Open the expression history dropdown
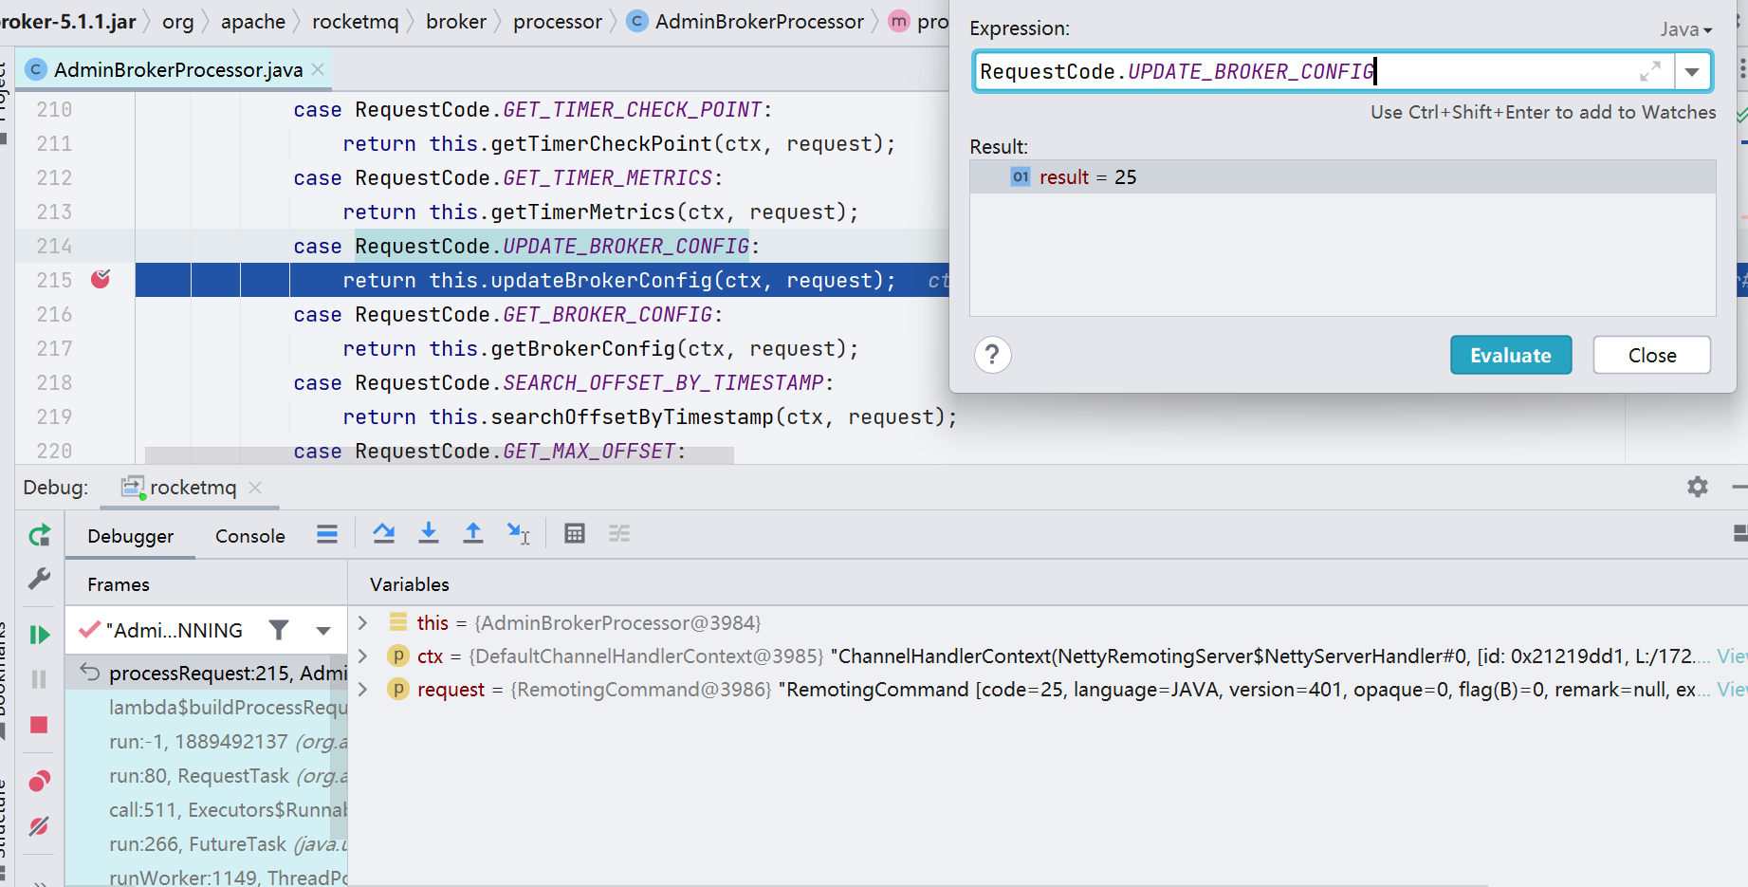Viewport: 1748px width, 887px height. pyautogui.click(x=1694, y=71)
